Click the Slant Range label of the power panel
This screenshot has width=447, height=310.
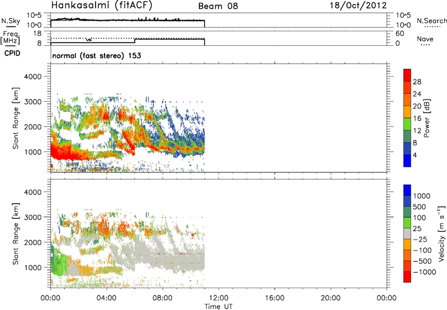[16, 118]
